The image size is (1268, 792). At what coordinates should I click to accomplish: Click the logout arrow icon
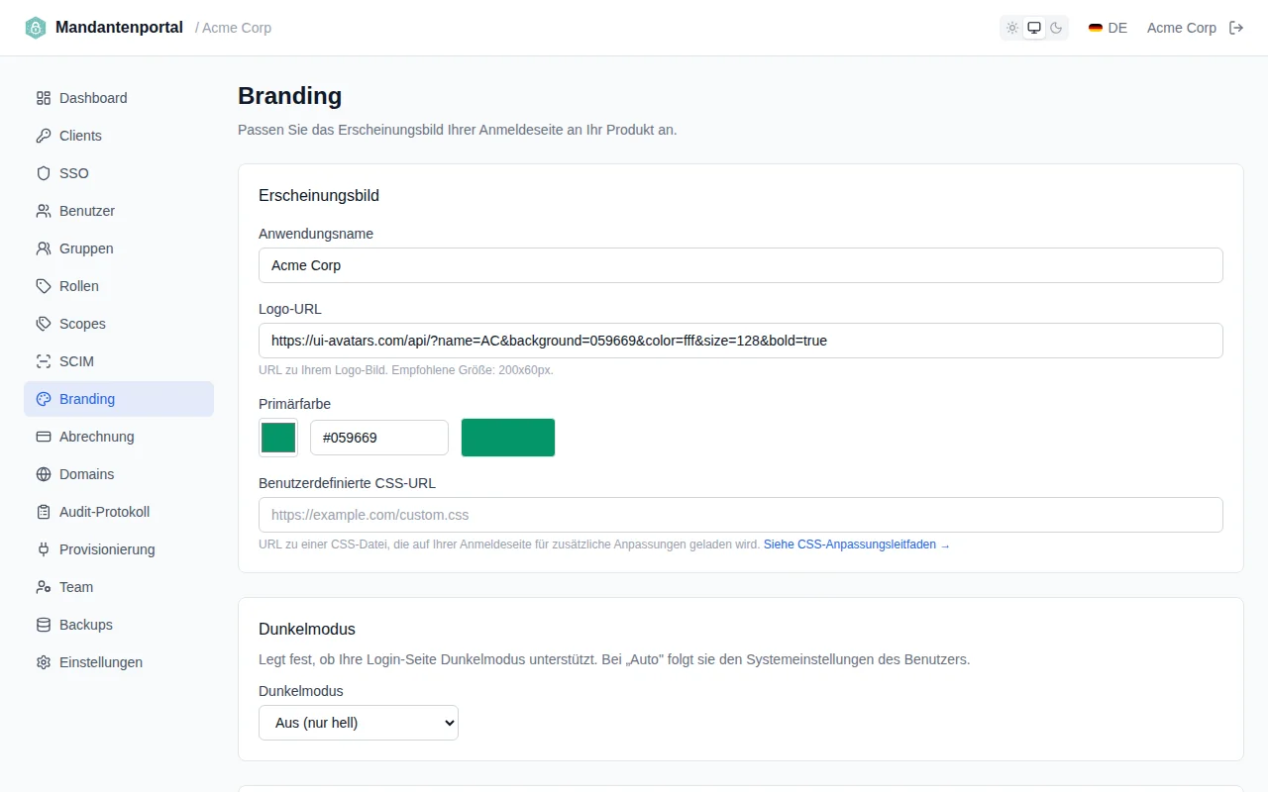click(x=1236, y=28)
